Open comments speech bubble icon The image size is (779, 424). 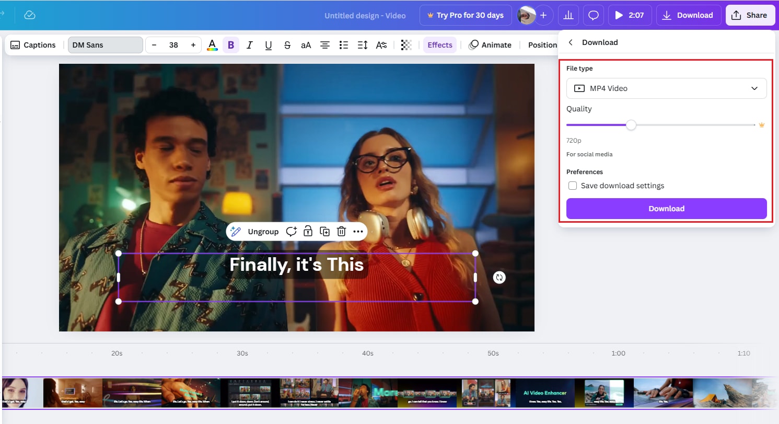pyautogui.click(x=594, y=15)
